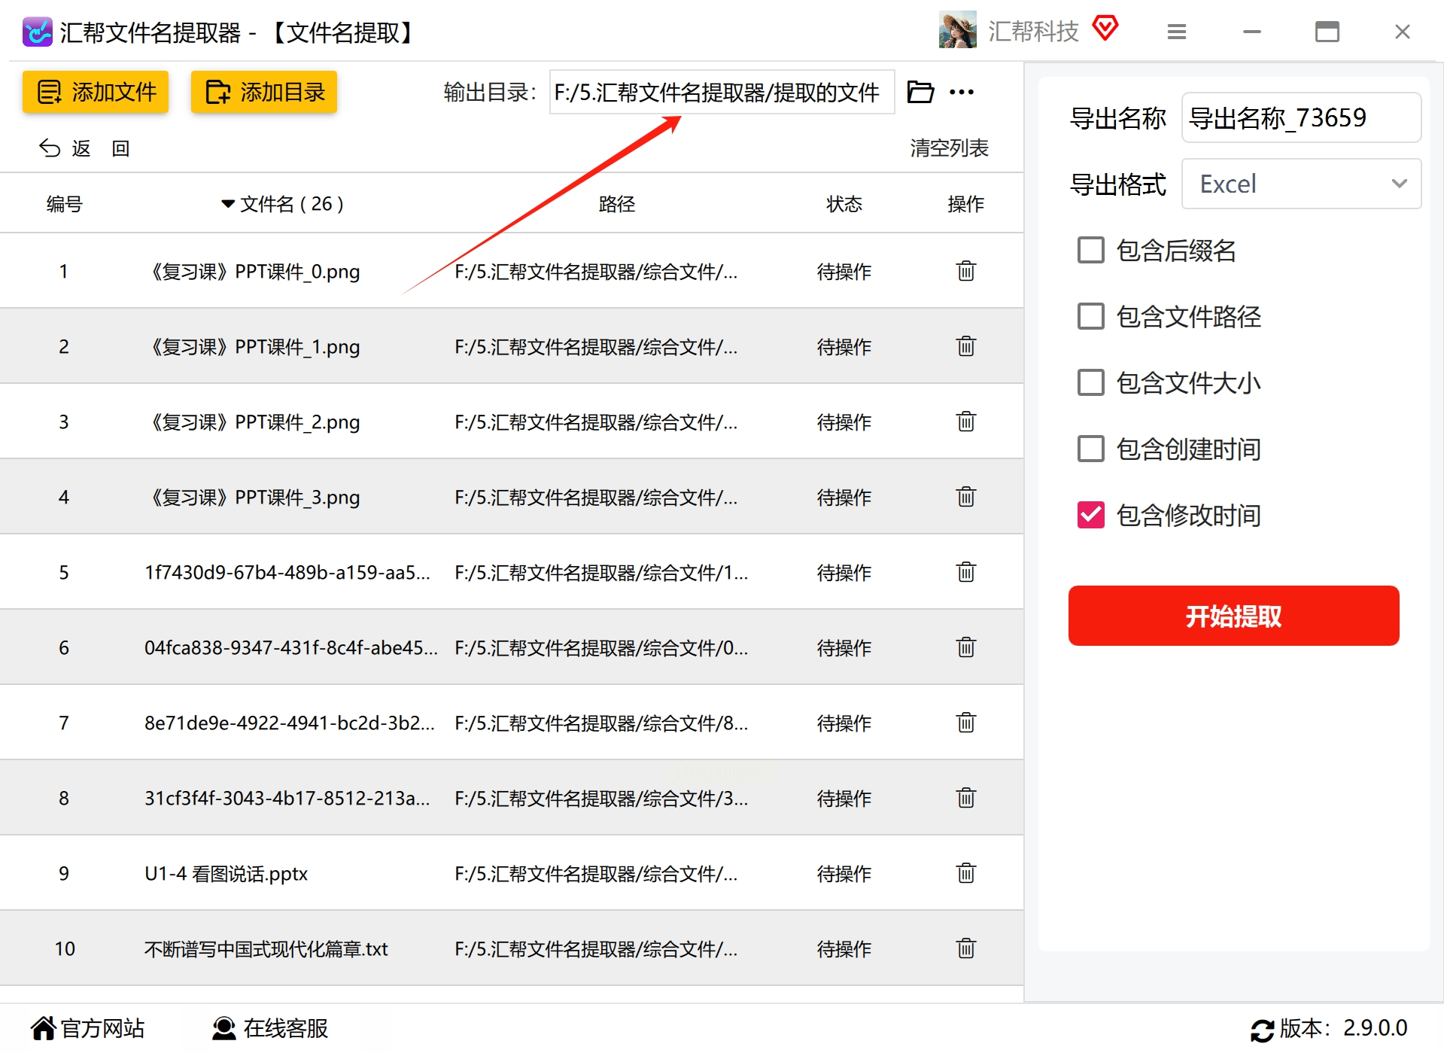Enable 包含创建时间 checkbox
This screenshot has width=1444, height=1053.
(x=1090, y=449)
